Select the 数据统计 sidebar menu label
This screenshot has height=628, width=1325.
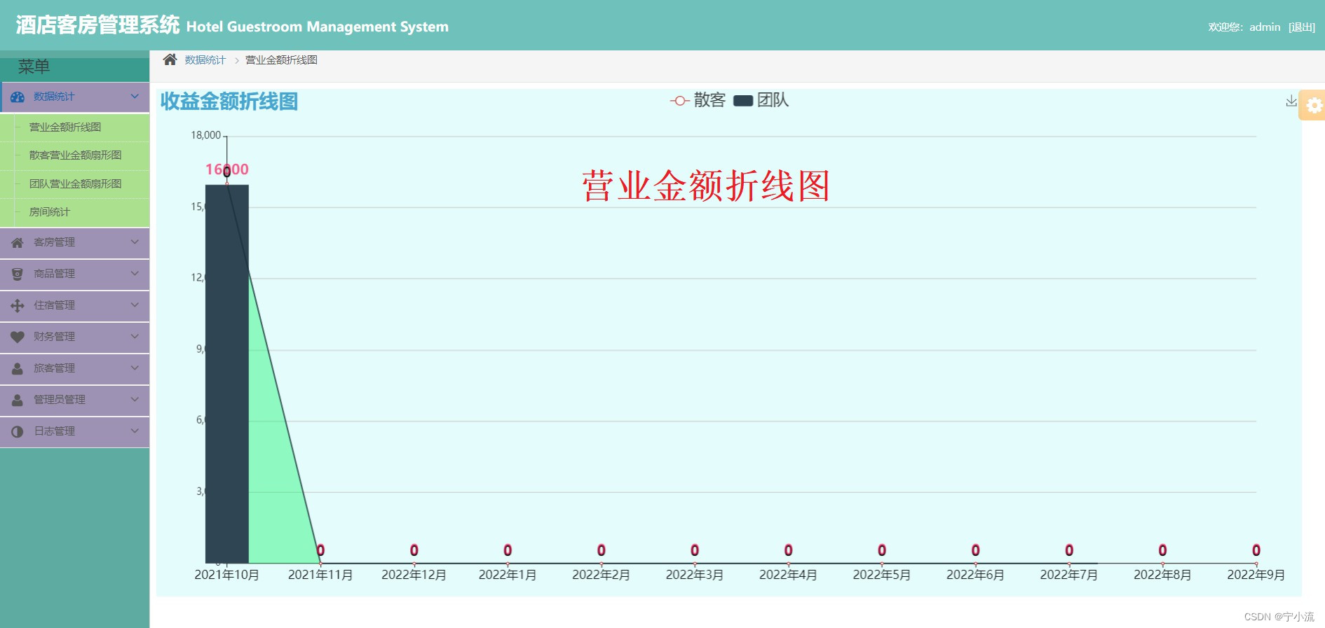[54, 97]
